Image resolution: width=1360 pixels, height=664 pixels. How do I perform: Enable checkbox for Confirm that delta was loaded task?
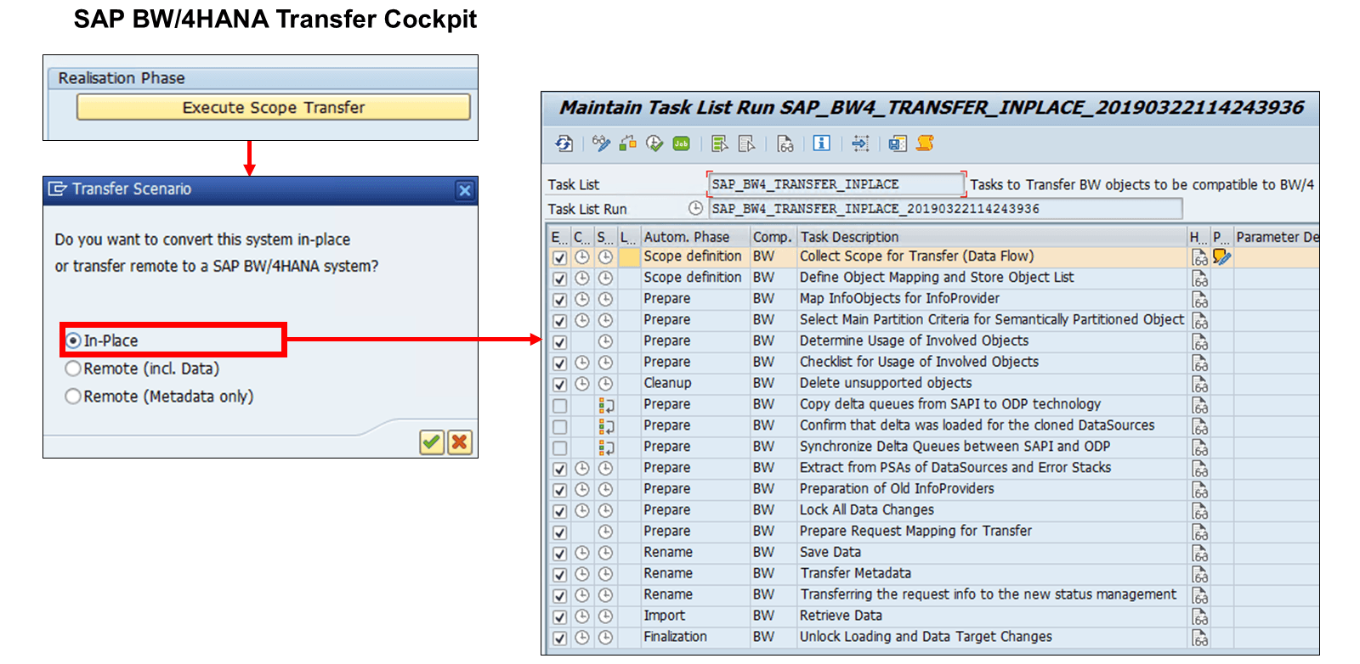559,427
